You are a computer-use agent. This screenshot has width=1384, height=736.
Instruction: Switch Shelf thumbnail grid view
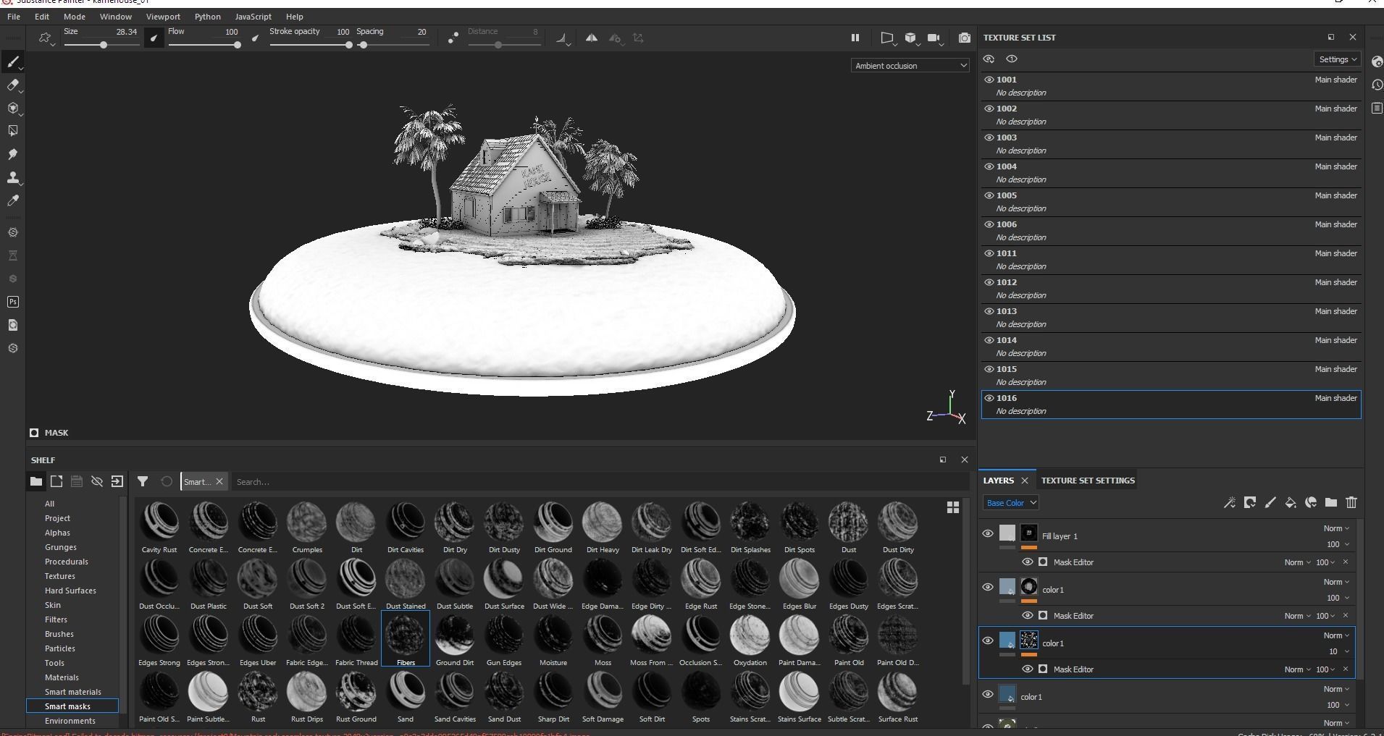pos(953,507)
